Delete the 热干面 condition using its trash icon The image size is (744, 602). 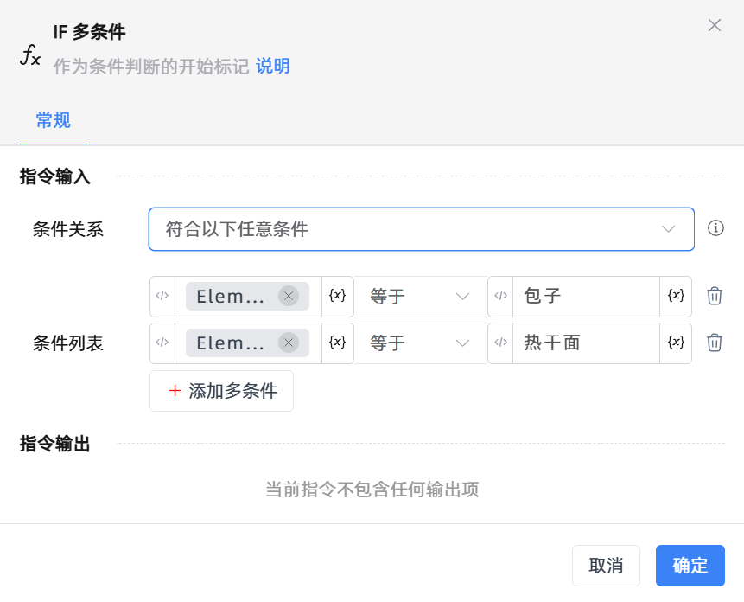click(714, 343)
